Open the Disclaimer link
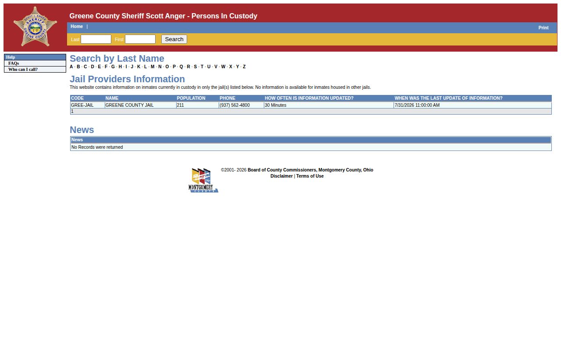This screenshot has height=350, width=561. click(281, 176)
